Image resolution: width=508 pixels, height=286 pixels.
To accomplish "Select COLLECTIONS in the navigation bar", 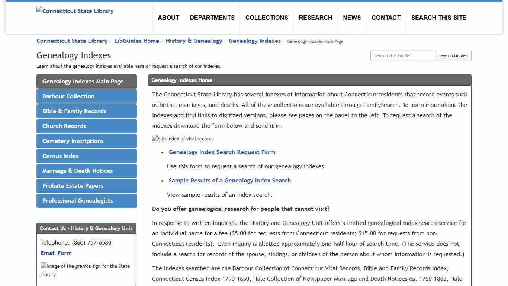I will pos(266,18).
